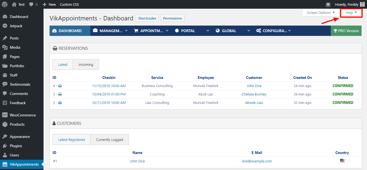This screenshot has height=170, width=367.
Task: Click the Portfolio folder icon
Action: coord(5,66)
